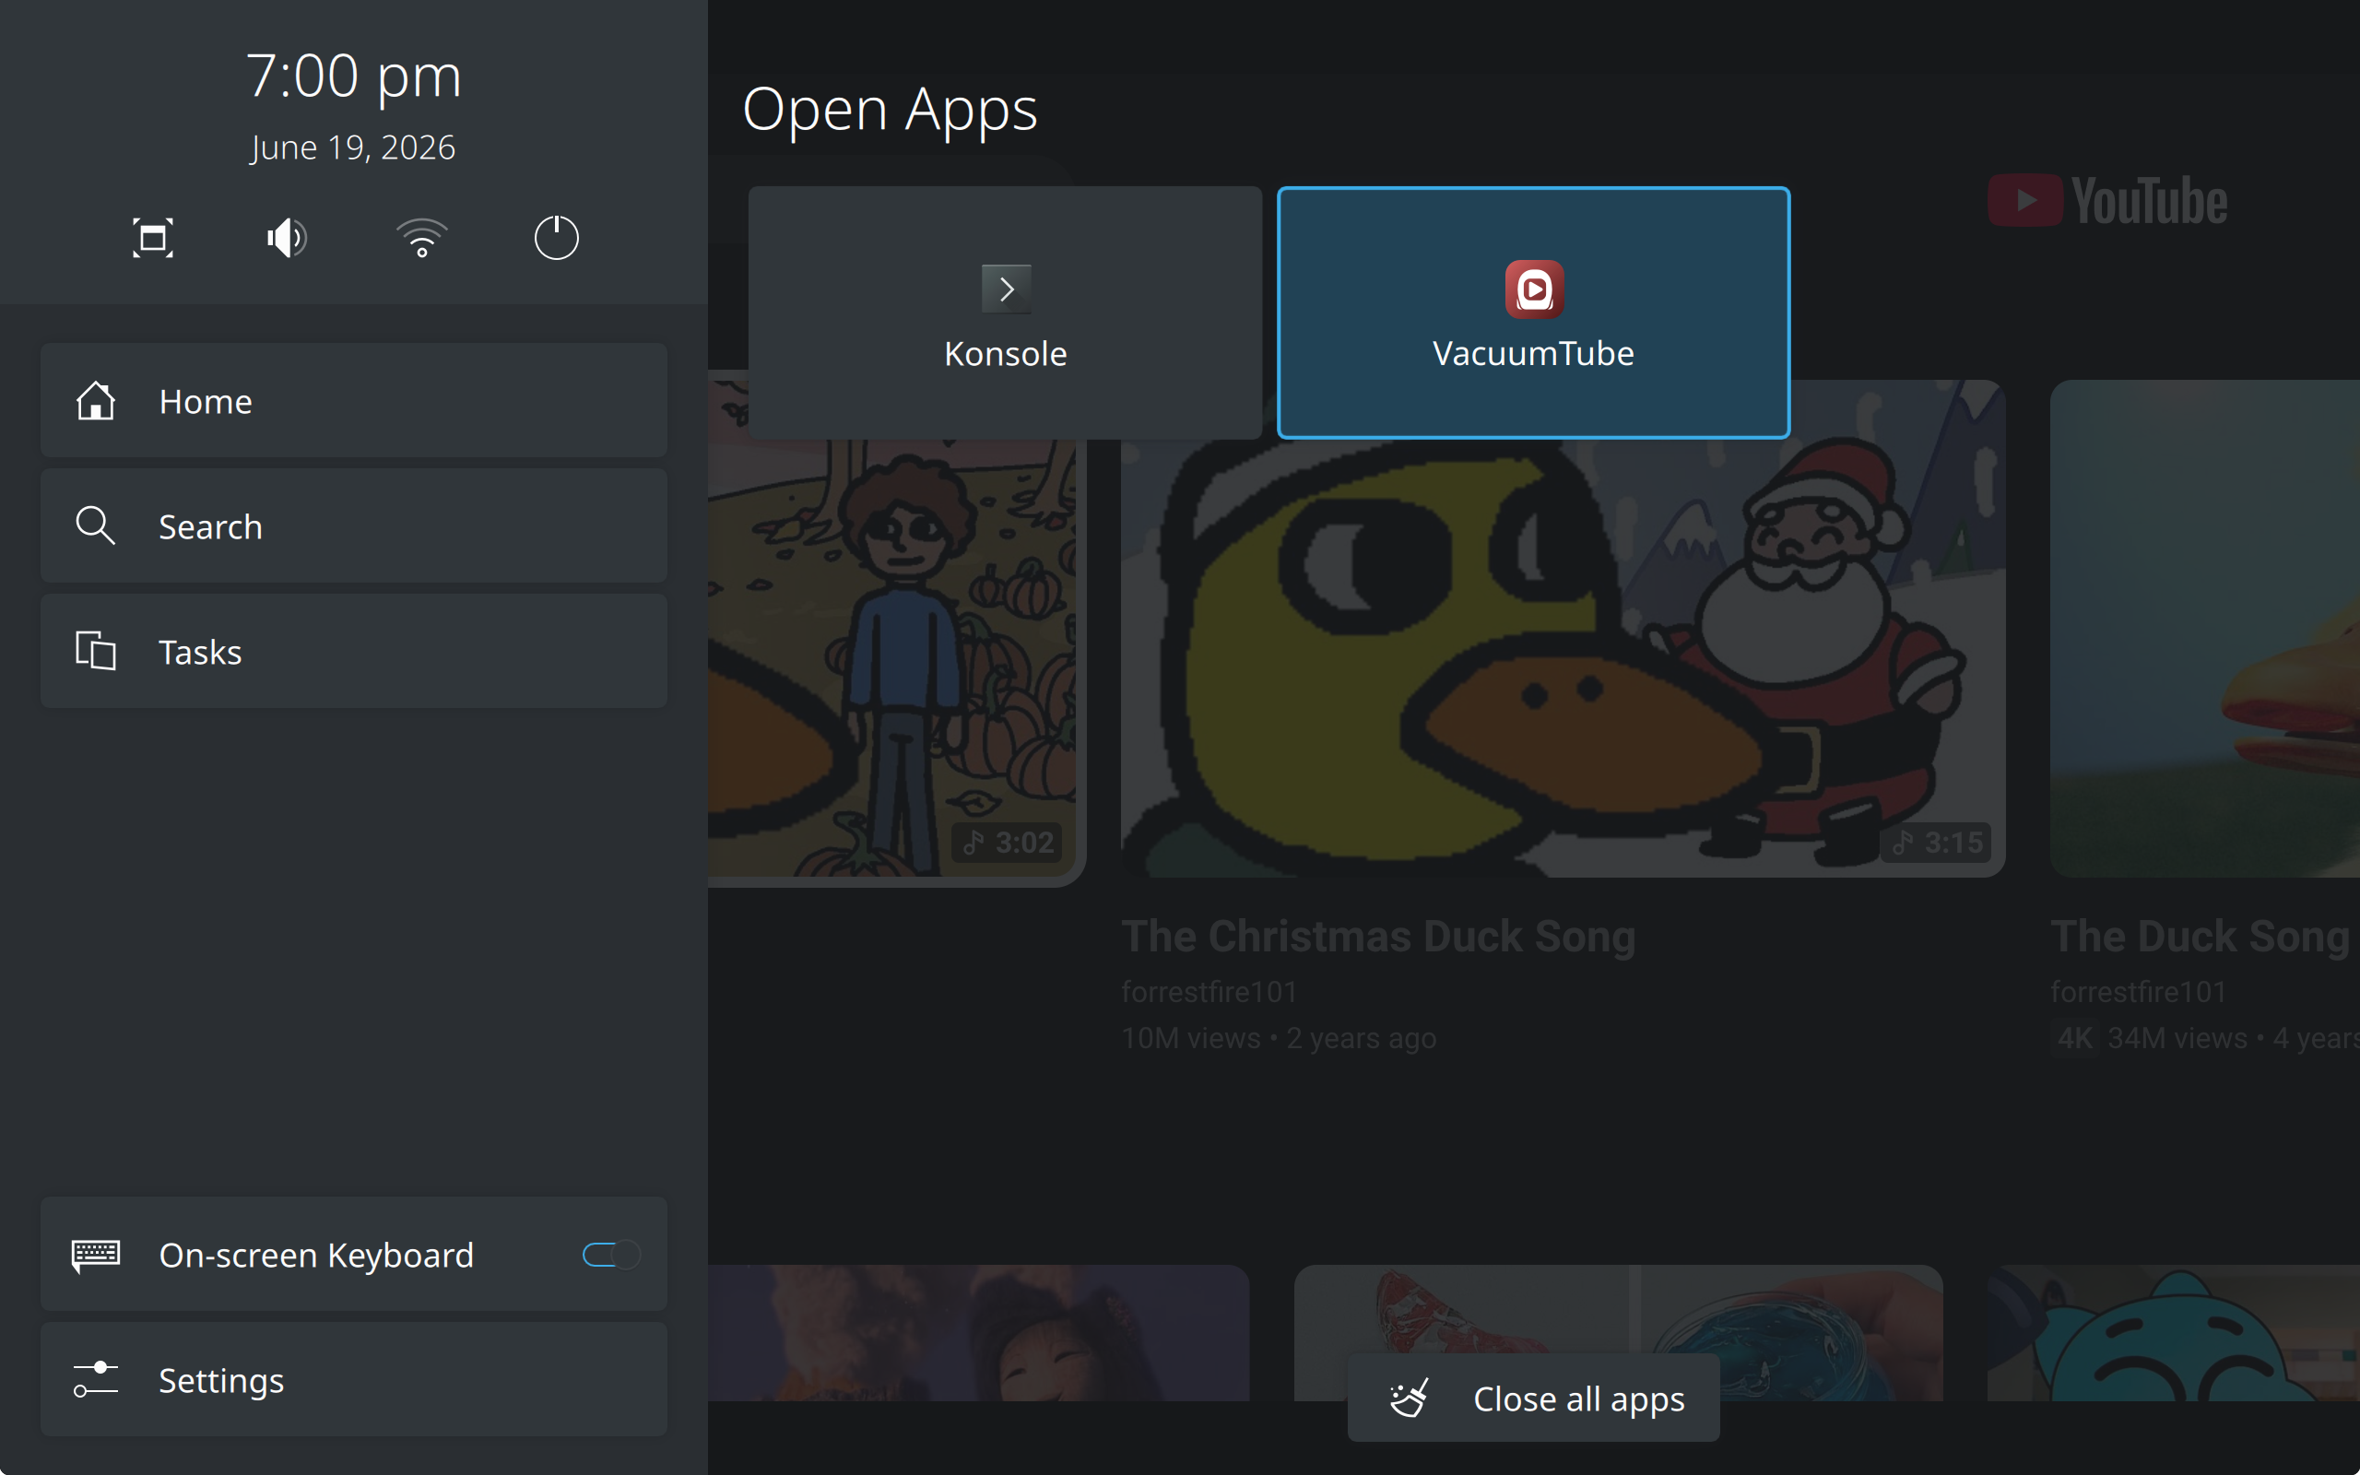The height and width of the screenshot is (1475, 2360).
Task: Click Close all apps button
Action: coord(1534,1398)
